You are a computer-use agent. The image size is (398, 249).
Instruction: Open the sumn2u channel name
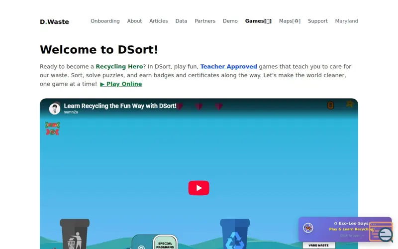pos(71,112)
